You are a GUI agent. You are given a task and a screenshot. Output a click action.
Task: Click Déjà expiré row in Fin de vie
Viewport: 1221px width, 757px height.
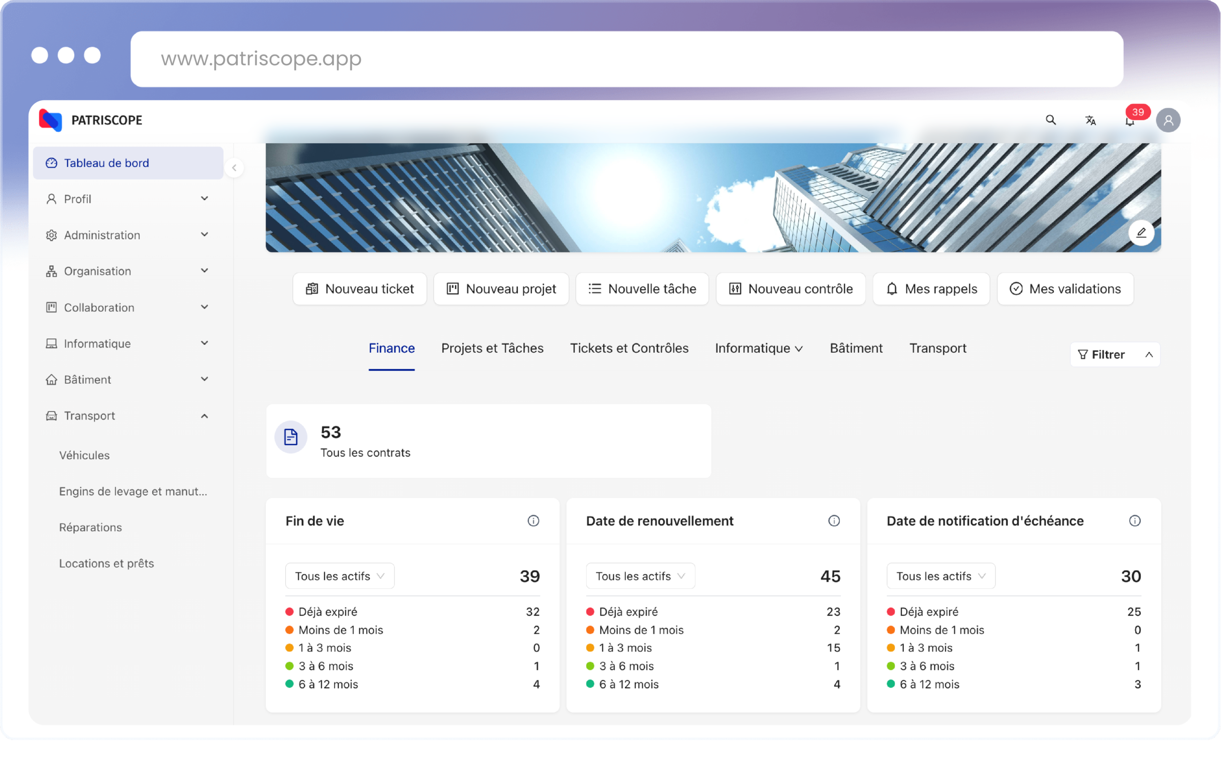[412, 612]
